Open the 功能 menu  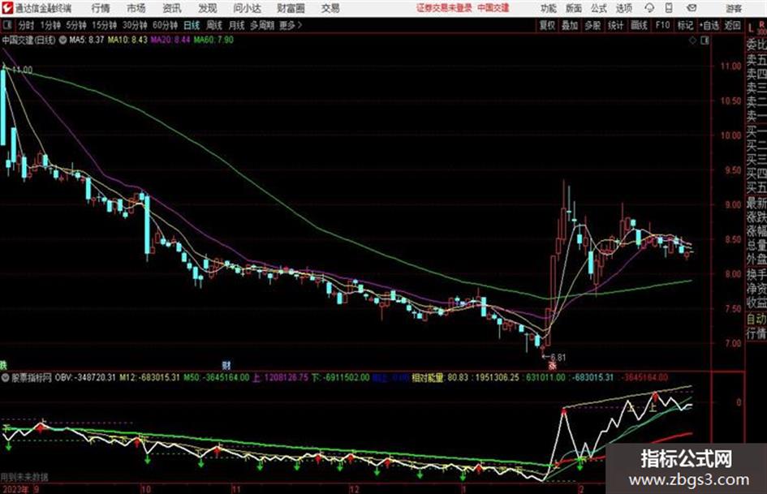pyautogui.click(x=549, y=8)
